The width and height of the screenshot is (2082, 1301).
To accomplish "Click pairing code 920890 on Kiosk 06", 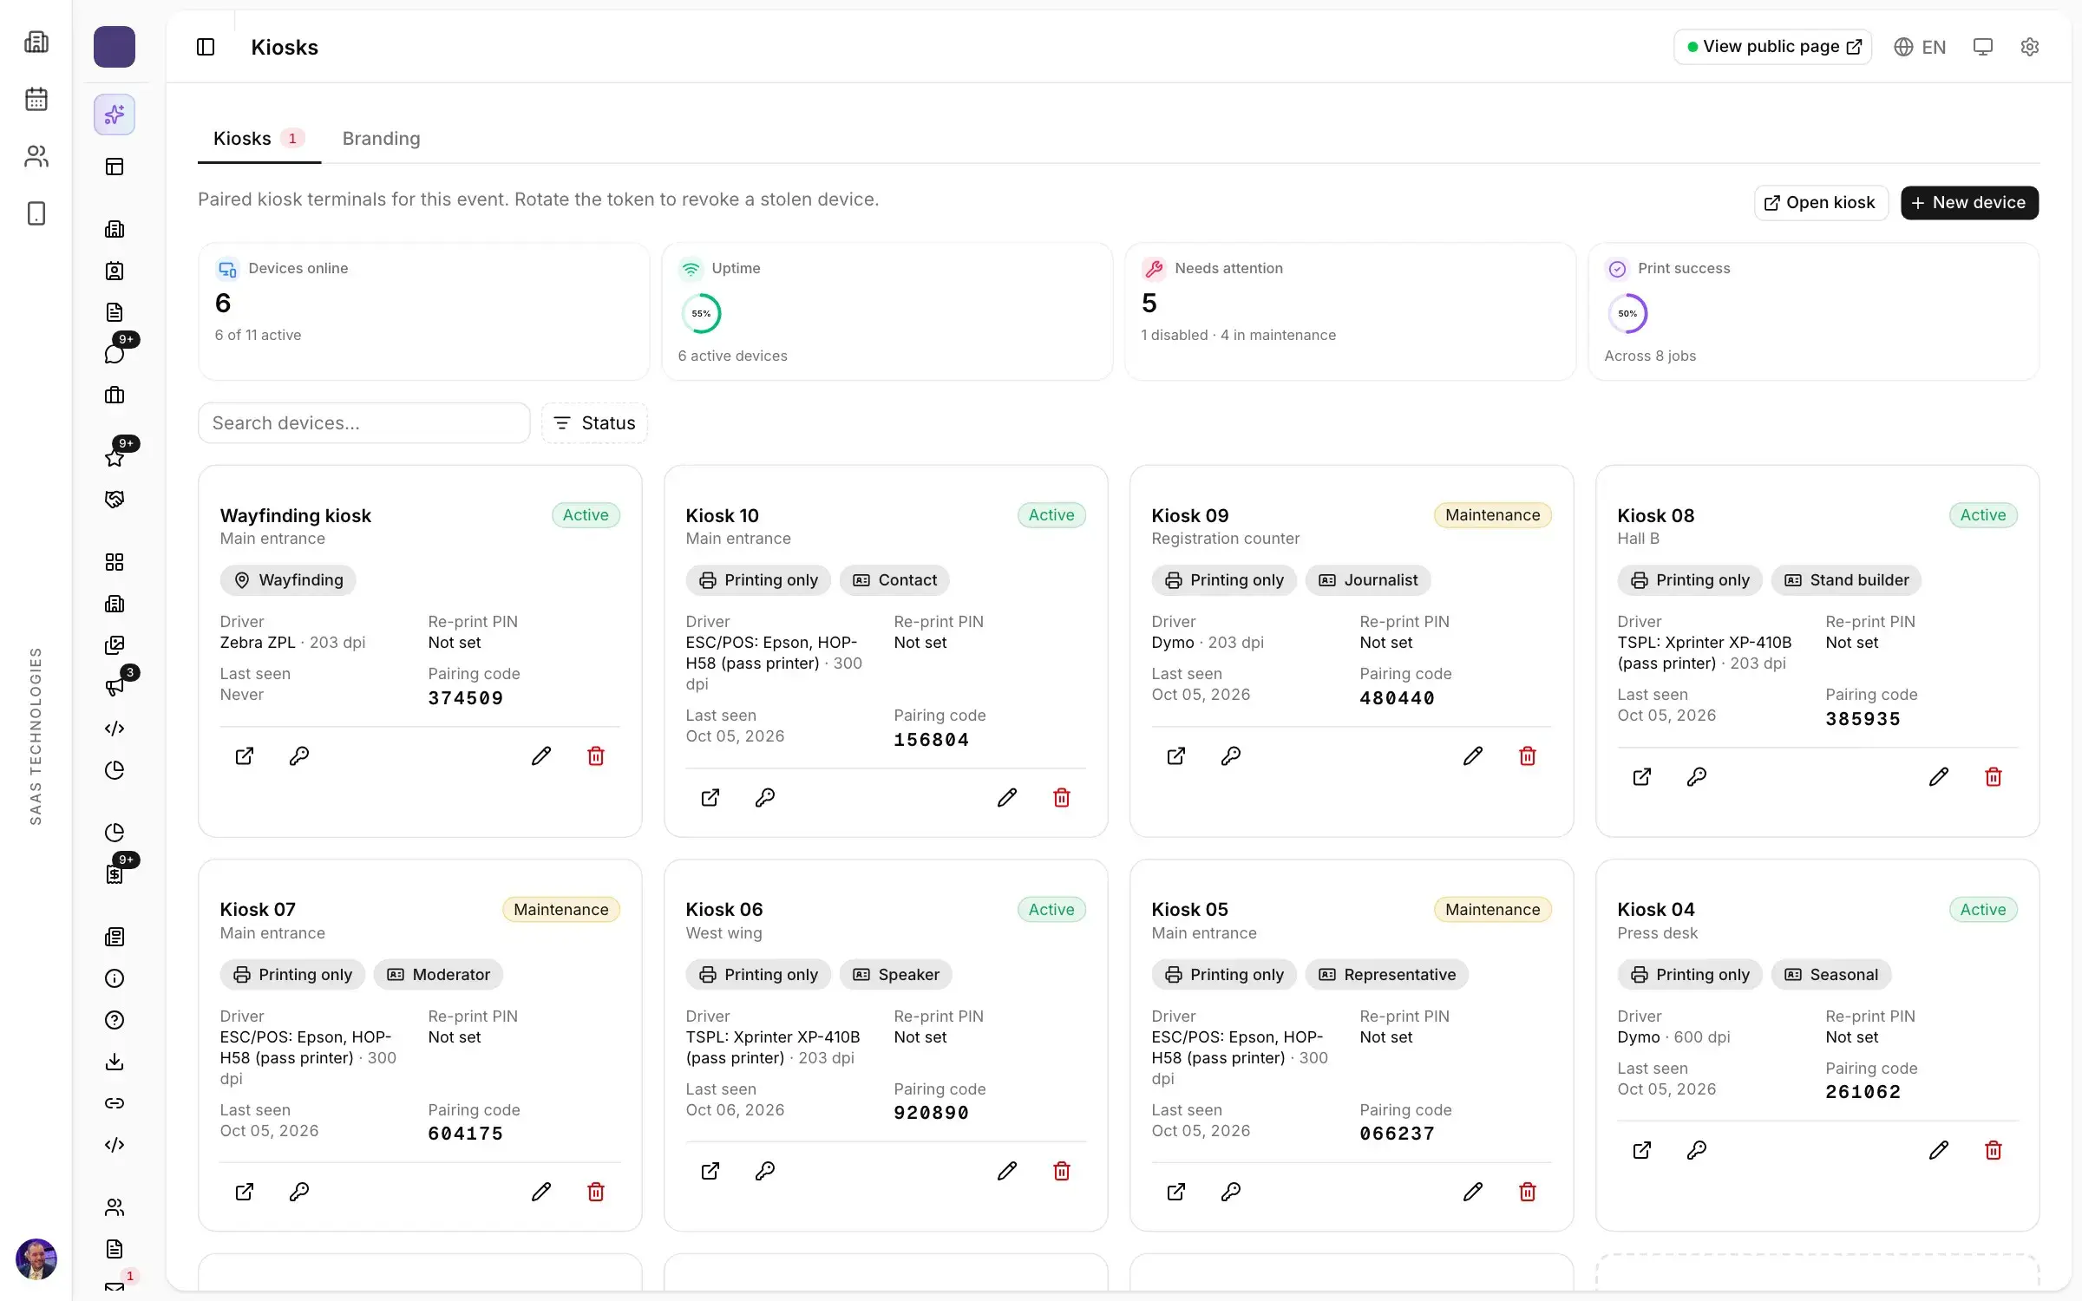I will pos(932,1113).
